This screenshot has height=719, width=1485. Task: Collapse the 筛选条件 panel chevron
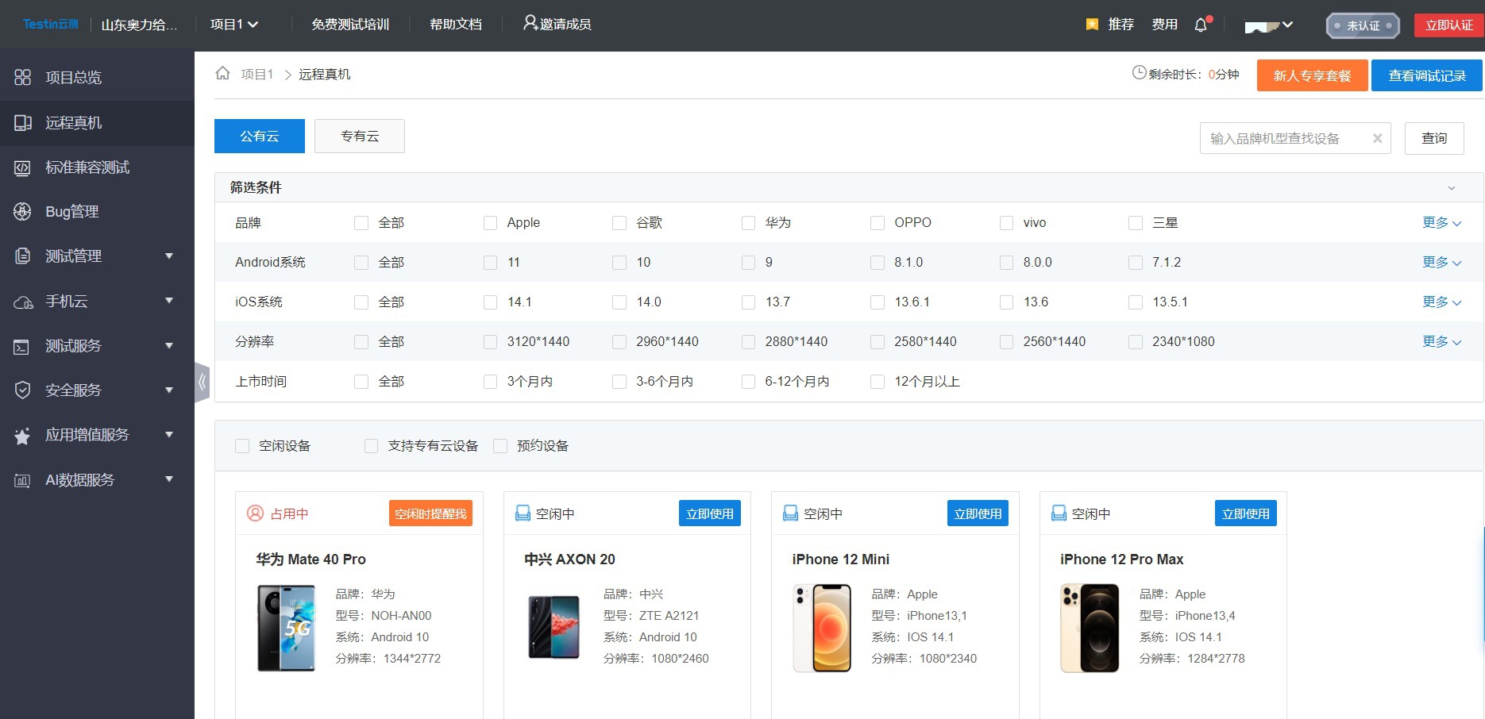[x=1451, y=188]
